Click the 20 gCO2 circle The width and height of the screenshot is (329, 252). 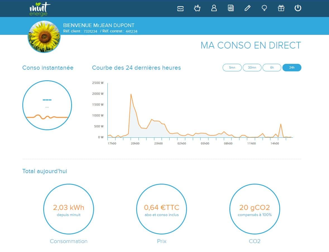click(255, 209)
